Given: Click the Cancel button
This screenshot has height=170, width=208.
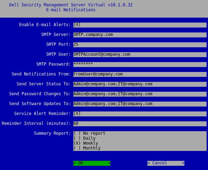Looking at the screenshot, I should (x=166, y=163).
